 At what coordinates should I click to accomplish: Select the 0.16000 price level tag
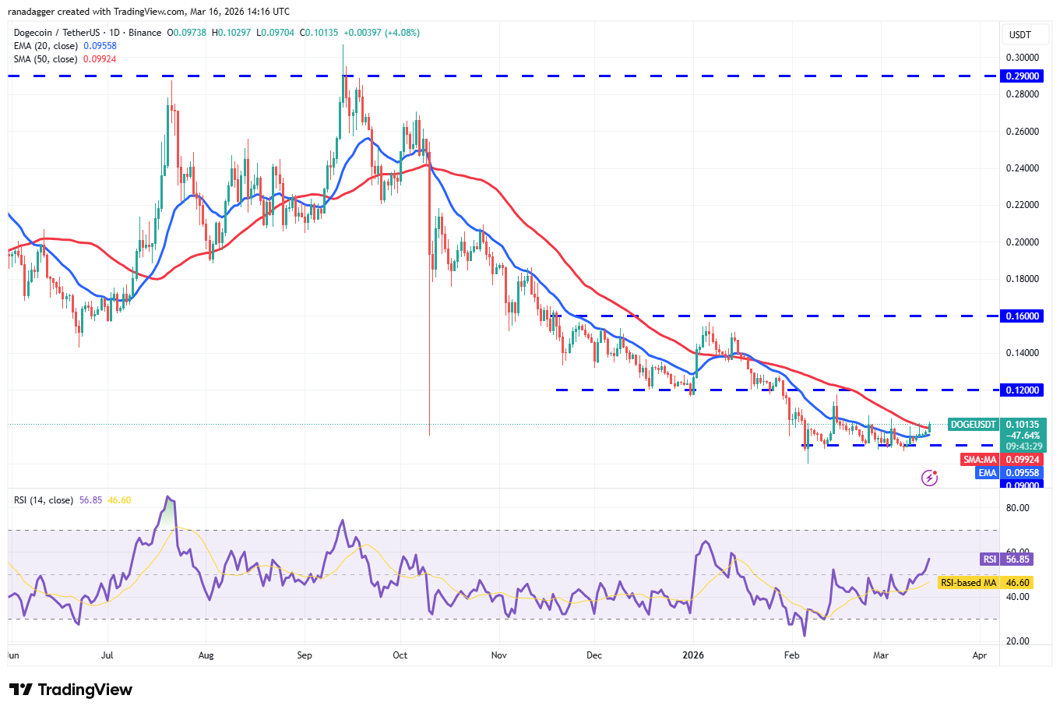pyautogui.click(x=1023, y=316)
